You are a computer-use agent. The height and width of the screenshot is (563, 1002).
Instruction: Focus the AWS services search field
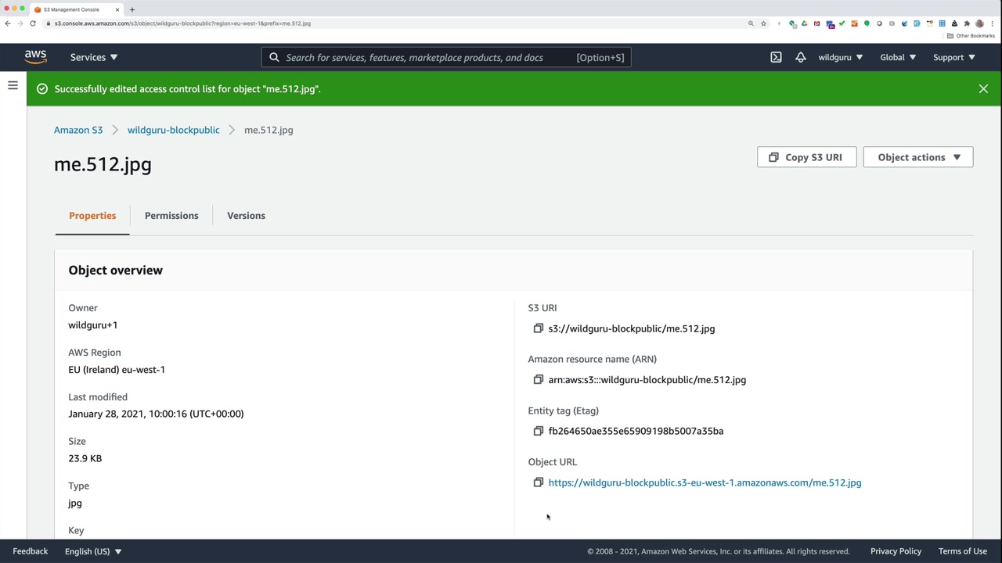pos(446,57)
